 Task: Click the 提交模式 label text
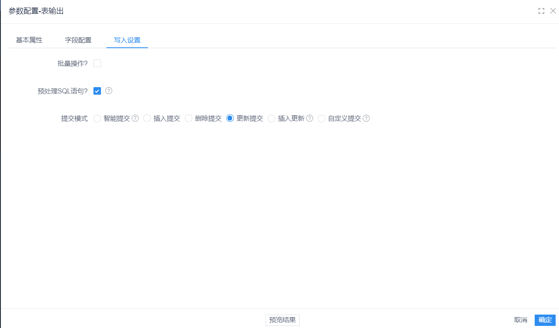(x=75, y=119)
